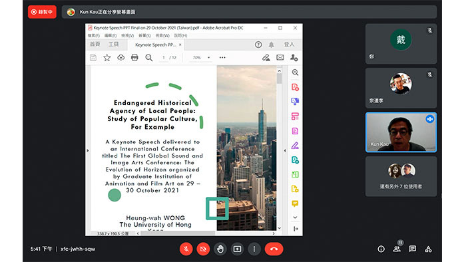This screenshot has height=262, width=466.
Task: Open the Help (H) menu in Acrobat
Action: point(180,36)
